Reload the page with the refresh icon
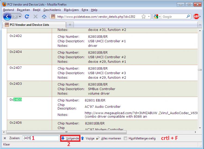The width and height of the screenshot is (204, 149). (27, 17)
